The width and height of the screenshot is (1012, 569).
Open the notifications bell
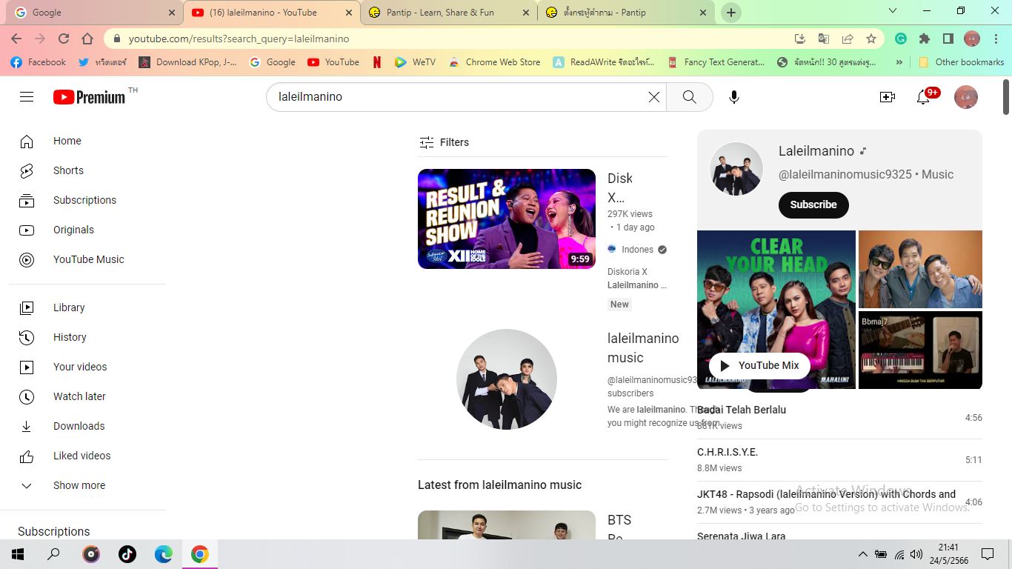click(923, 97)
